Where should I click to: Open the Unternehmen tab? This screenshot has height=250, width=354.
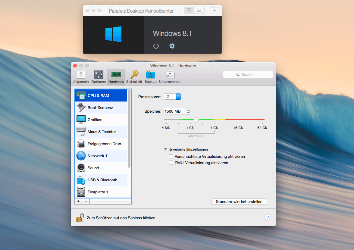(x=170, y=77)
